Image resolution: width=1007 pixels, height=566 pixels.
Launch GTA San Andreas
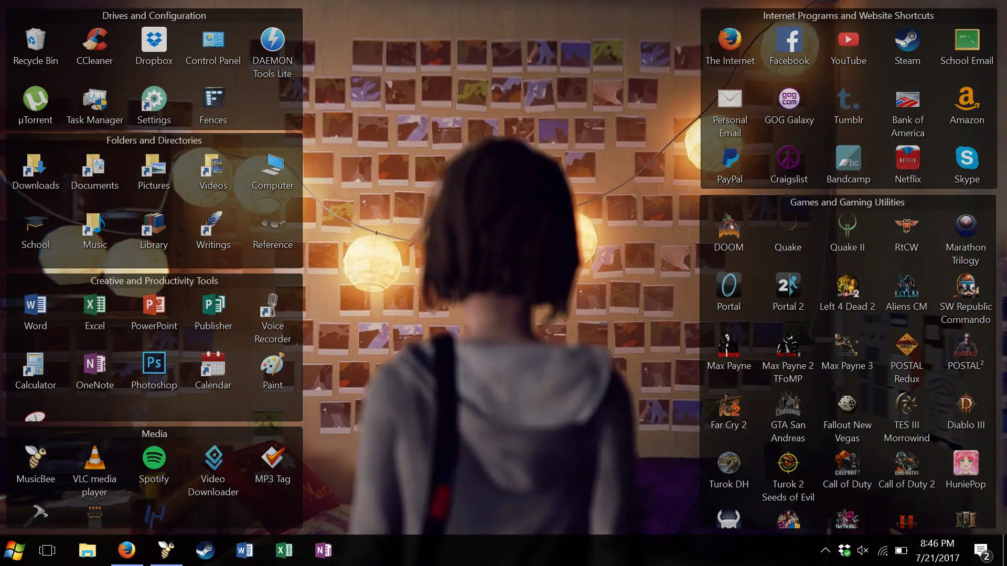(x=788, y=418)
